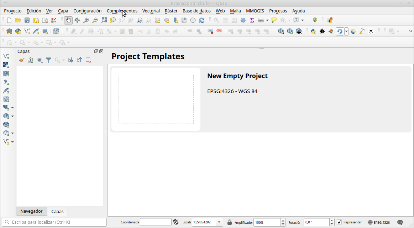Click the temporal controller clock icon
This screenshot has height=228, width=414.
193,20
